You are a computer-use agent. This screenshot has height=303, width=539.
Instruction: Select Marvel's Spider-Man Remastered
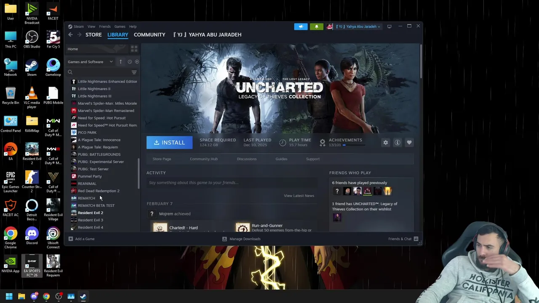click(104, 111)
